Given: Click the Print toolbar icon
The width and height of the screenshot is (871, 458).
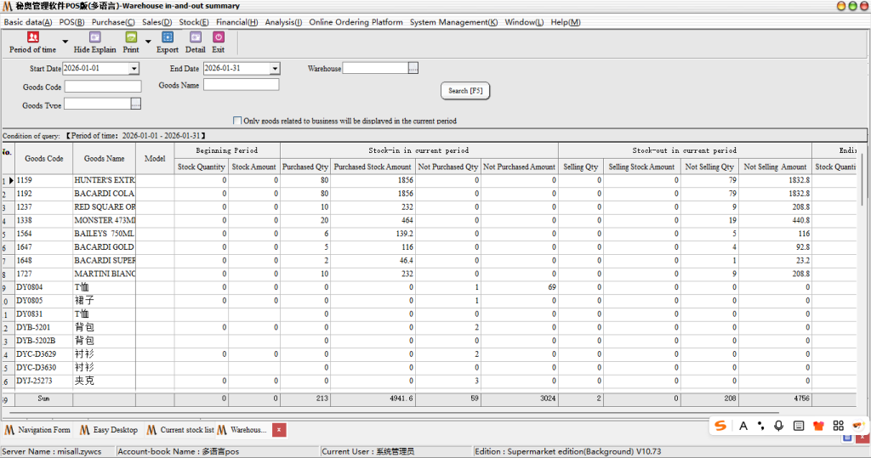Looking at the screenshot, I should pos(130,37).
